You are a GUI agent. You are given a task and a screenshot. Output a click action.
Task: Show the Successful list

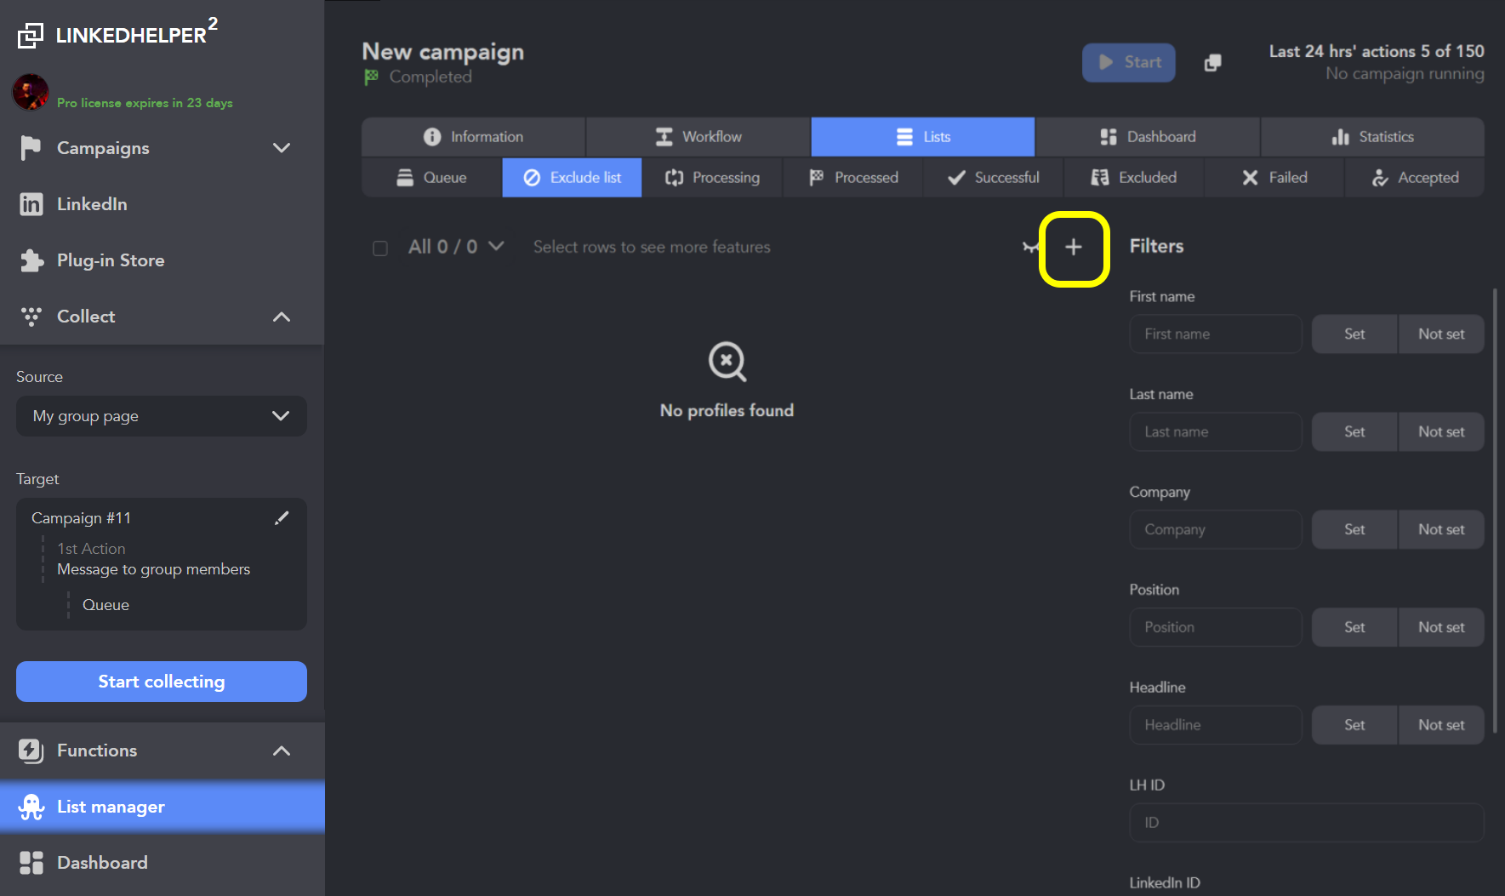pos(994,178)
